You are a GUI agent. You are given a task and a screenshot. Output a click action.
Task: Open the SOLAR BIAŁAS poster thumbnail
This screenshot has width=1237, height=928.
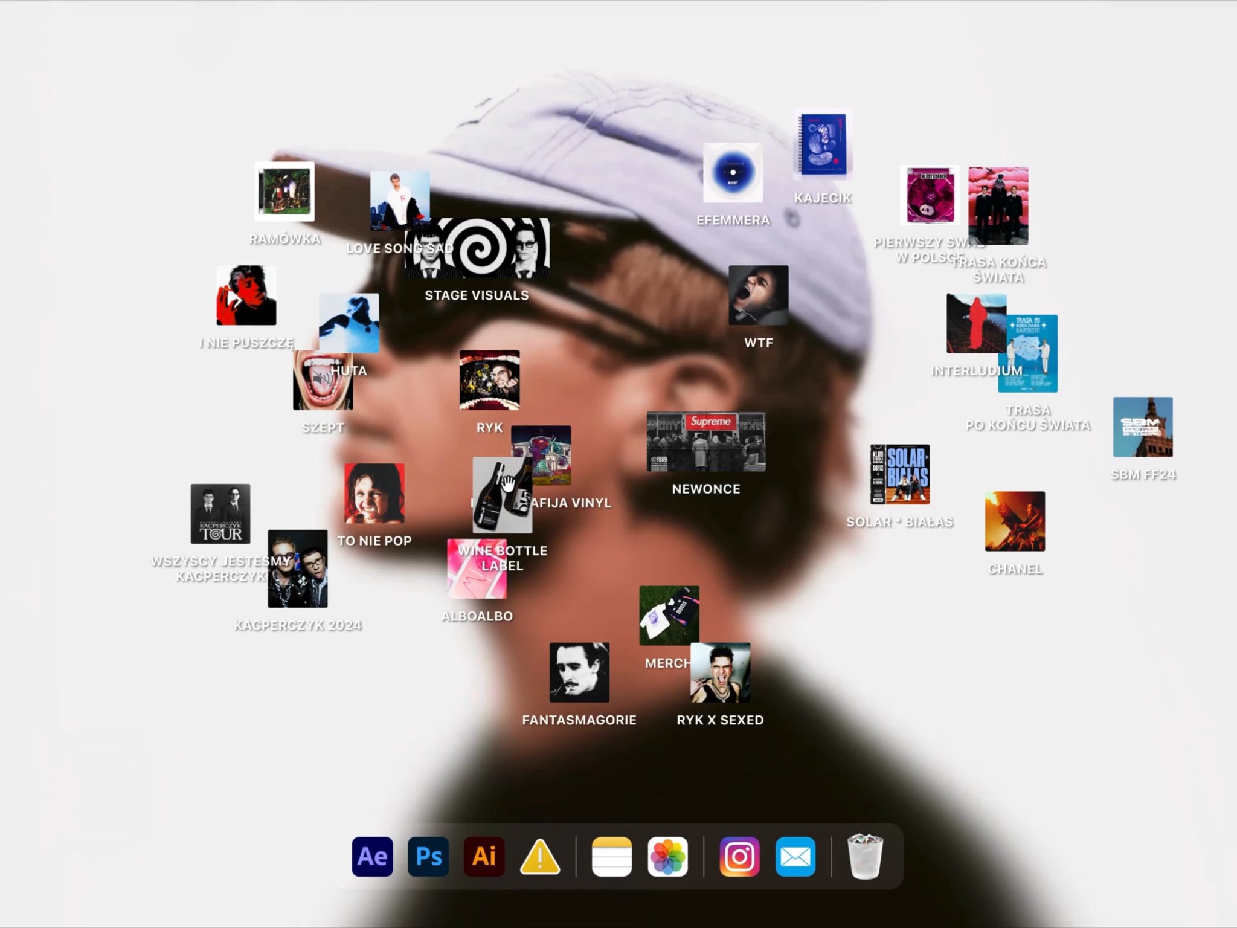pos(899,474)
